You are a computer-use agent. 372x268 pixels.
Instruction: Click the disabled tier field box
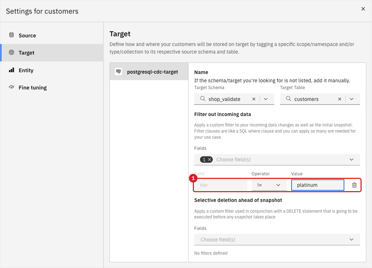coord(220,185)
